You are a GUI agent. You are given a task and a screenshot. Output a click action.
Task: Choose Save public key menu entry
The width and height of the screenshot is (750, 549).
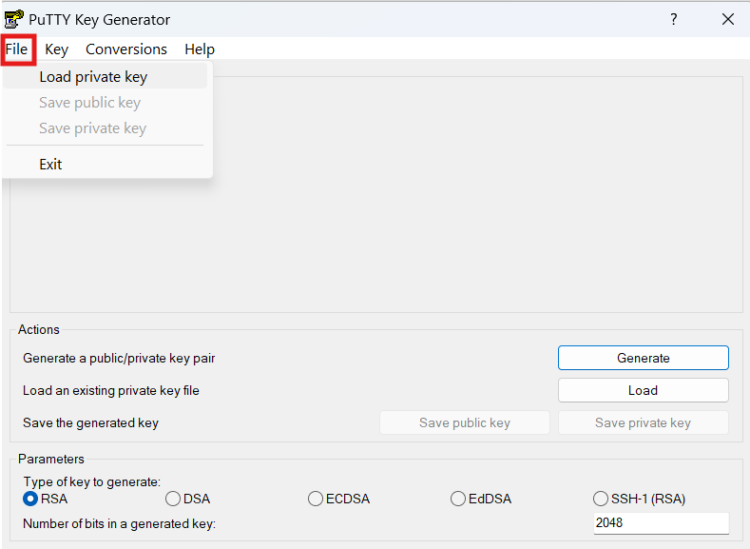(x=106, y=103)
